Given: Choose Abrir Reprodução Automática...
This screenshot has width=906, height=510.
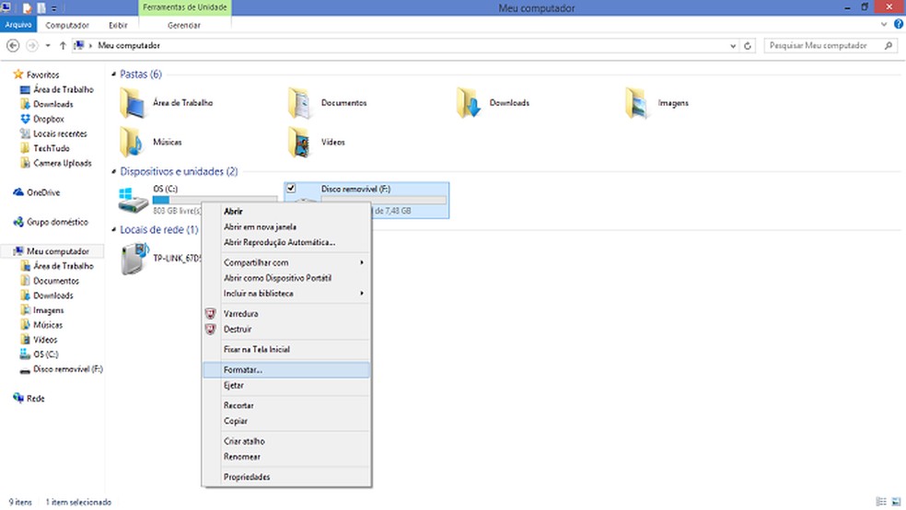Looking at the screenshot, I should pyautogui.click(x=286, y=243).
